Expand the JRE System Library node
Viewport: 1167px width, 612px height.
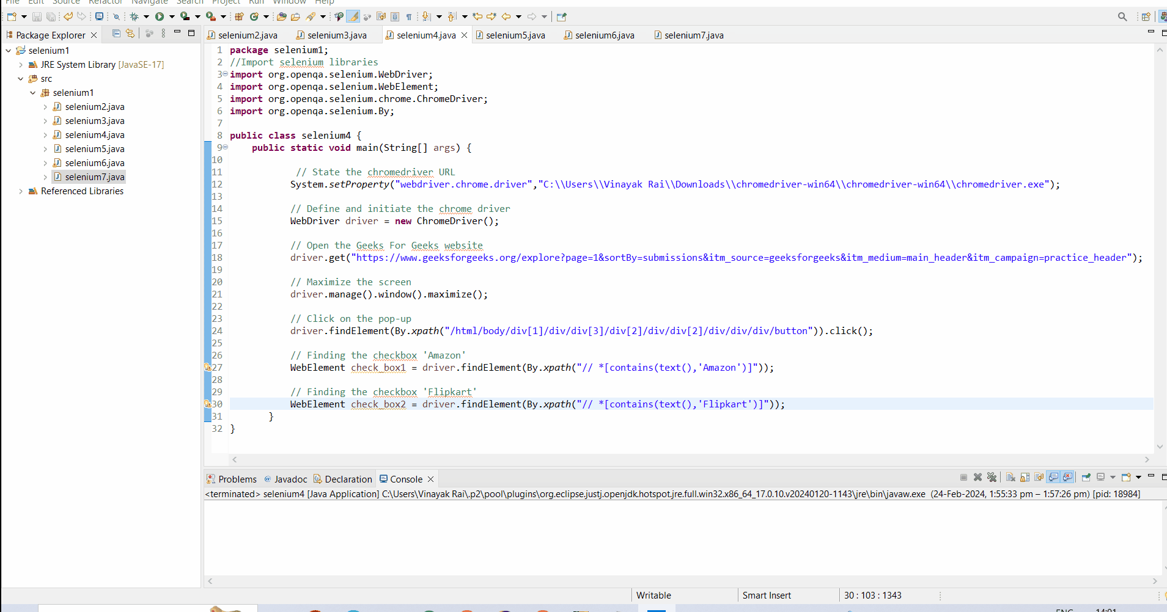tap(21, 65)
